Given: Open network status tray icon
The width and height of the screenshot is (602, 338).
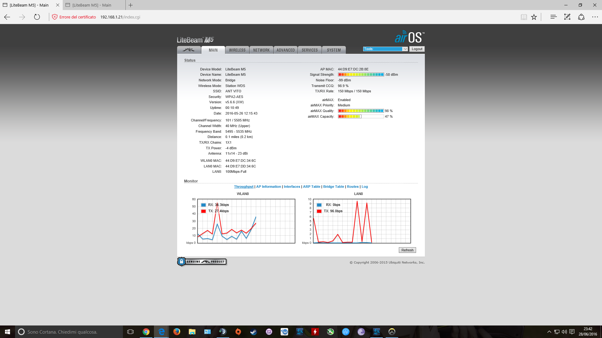Looking at the screenshot, I should click(x=557, y=332).
